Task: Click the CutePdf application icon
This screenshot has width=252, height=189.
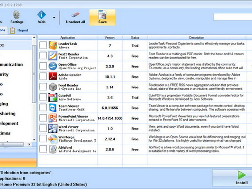Action: [53, 97]
